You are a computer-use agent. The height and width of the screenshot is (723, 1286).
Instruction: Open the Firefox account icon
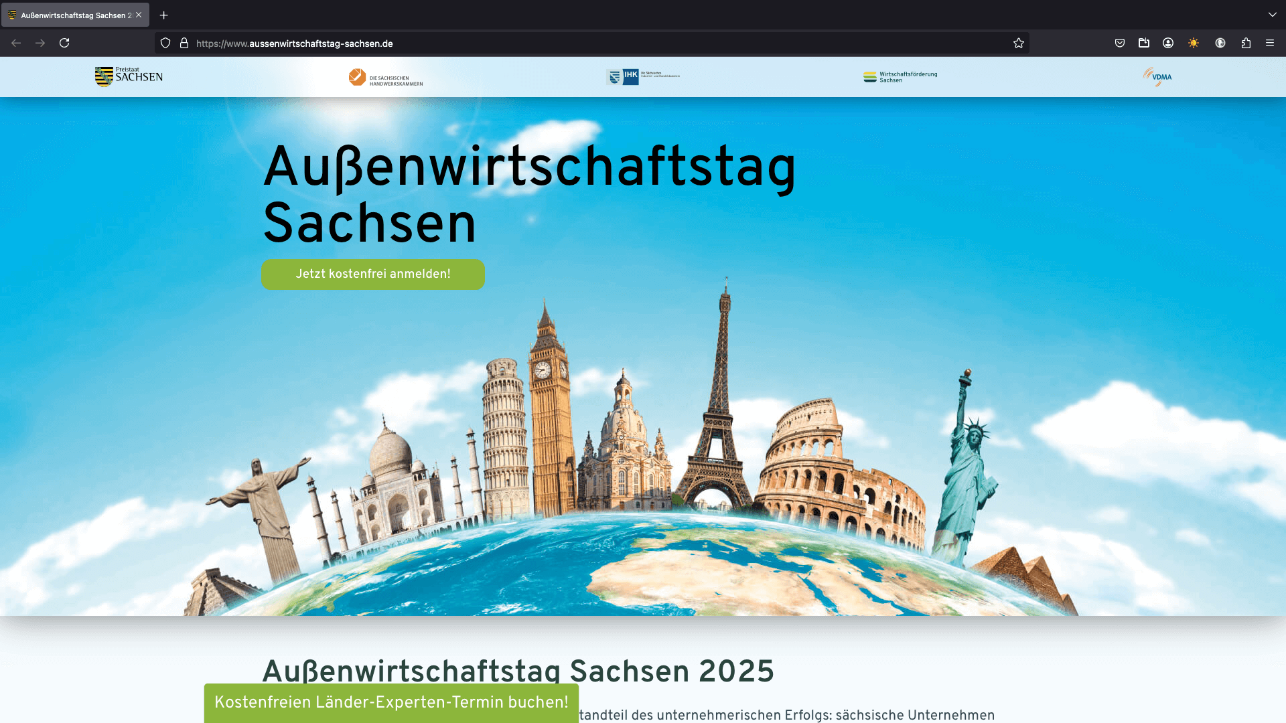[1168, 44]
